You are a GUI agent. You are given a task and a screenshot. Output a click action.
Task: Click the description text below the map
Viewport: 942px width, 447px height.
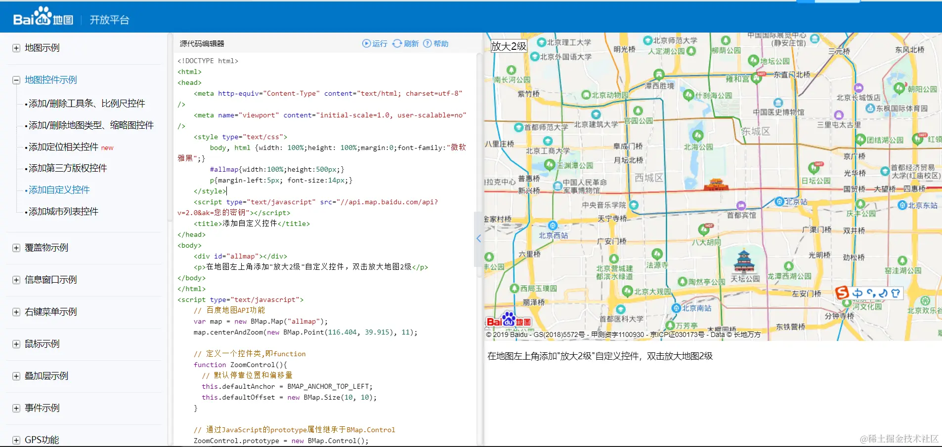[x=600, y=356]
